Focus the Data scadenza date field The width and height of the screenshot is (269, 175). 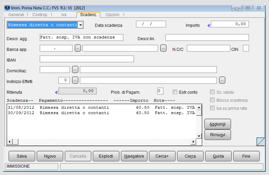click(151, 24)
